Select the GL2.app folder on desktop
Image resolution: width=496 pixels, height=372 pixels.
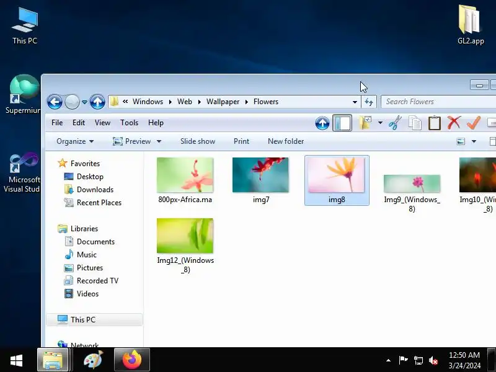pyautogui.click(x=471, y=25)
